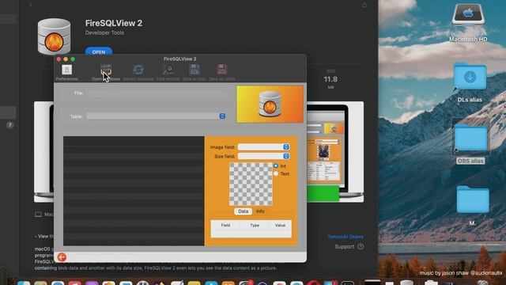Click the Save as XML toolbar icon
Viewport: 506px width, 285px height.
194,69
